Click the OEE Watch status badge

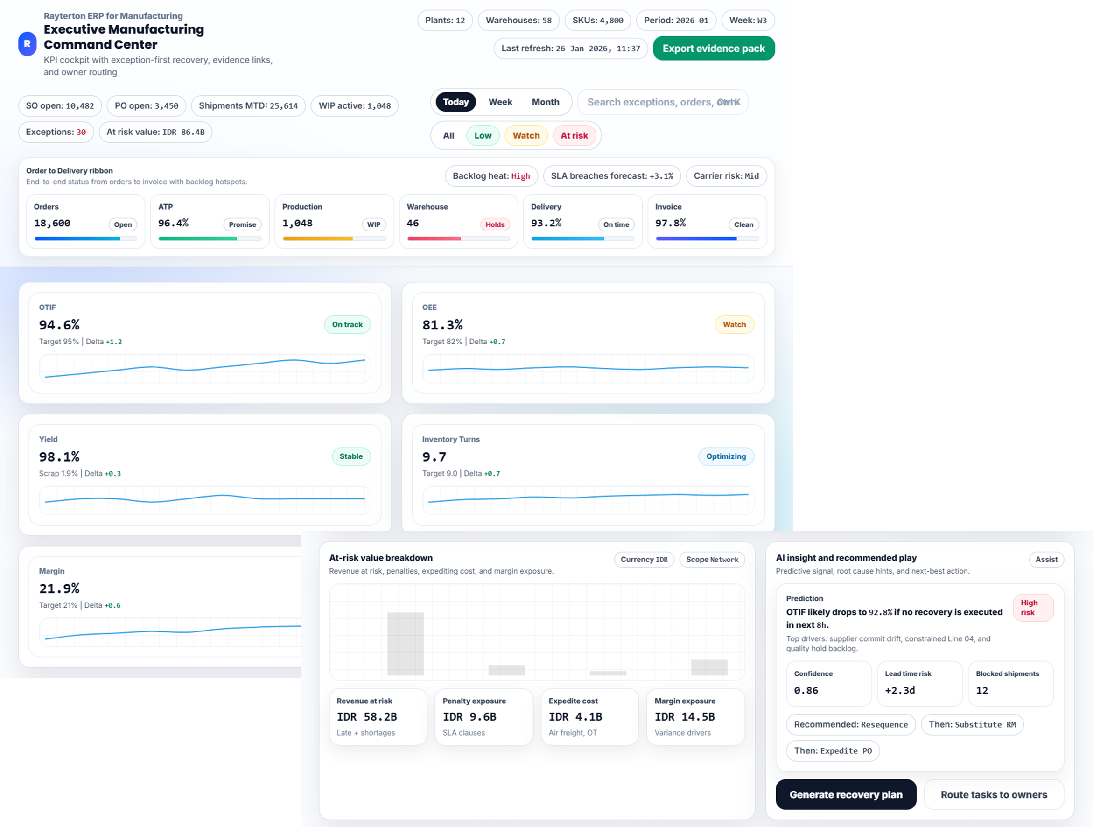pos(734,324)
